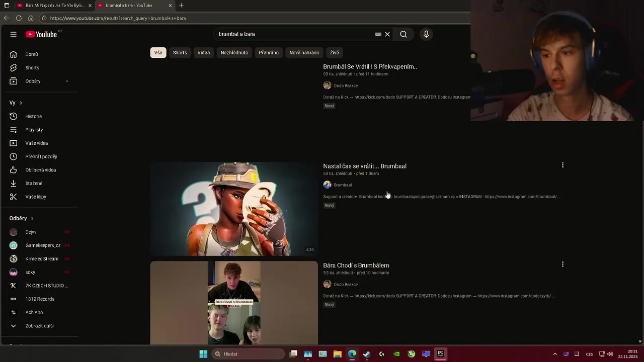The image size is (644, 362).
Task: Expand the Odběry subscriptions heading
Action: (22, 219)
